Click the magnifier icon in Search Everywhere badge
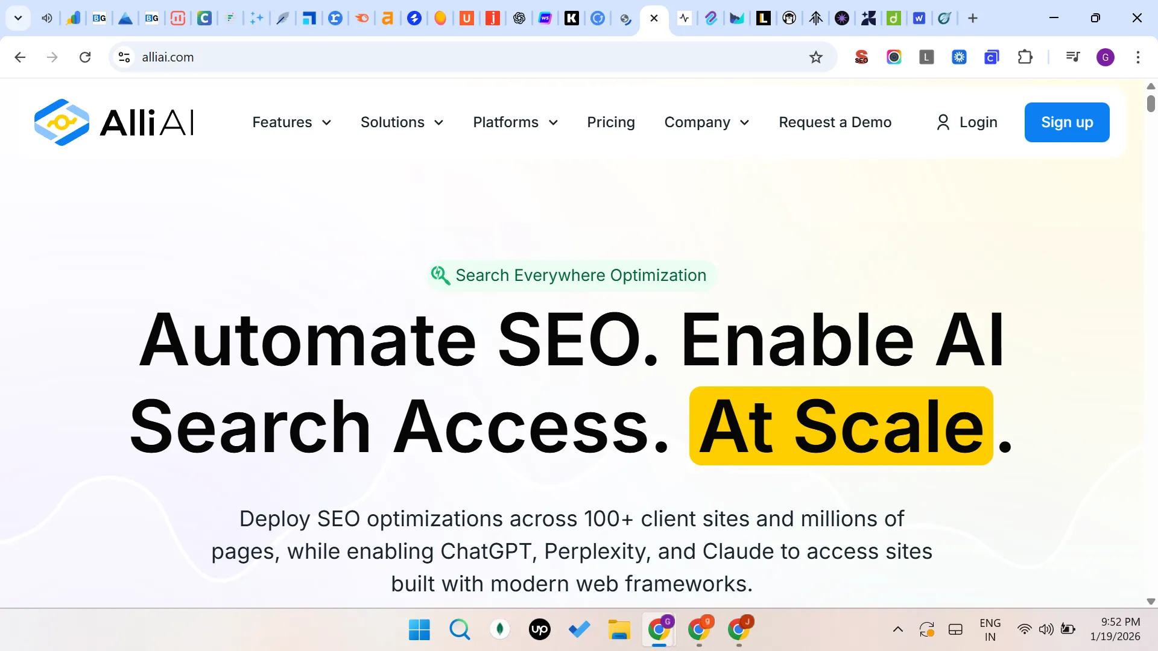This screenshot has height=651, width=1158. pos(441,275)
